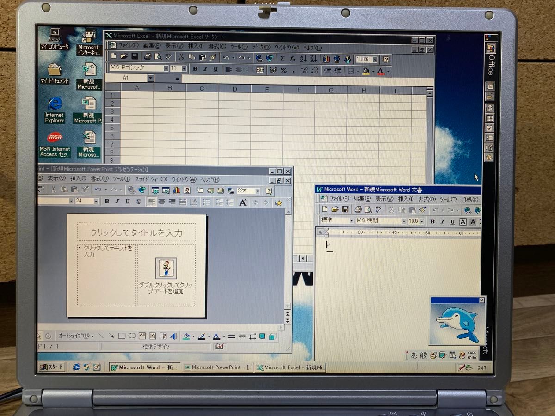Image resolution: width=555 pixels, height=416 pixels.
Task: Insert a chart with PowerPoint's chart icon
Action: tap(176, 190)
